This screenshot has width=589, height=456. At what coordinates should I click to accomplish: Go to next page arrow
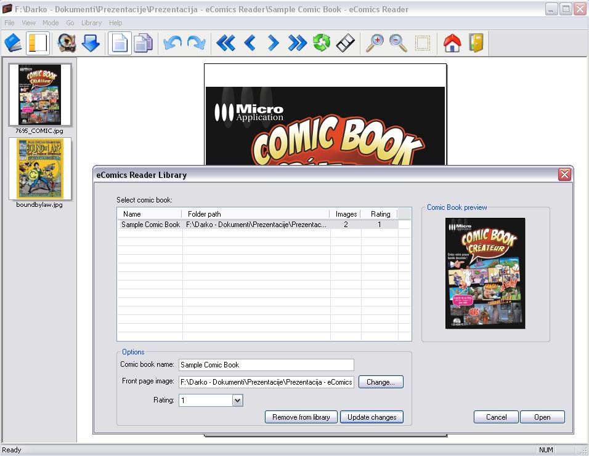tap(274, 43)
